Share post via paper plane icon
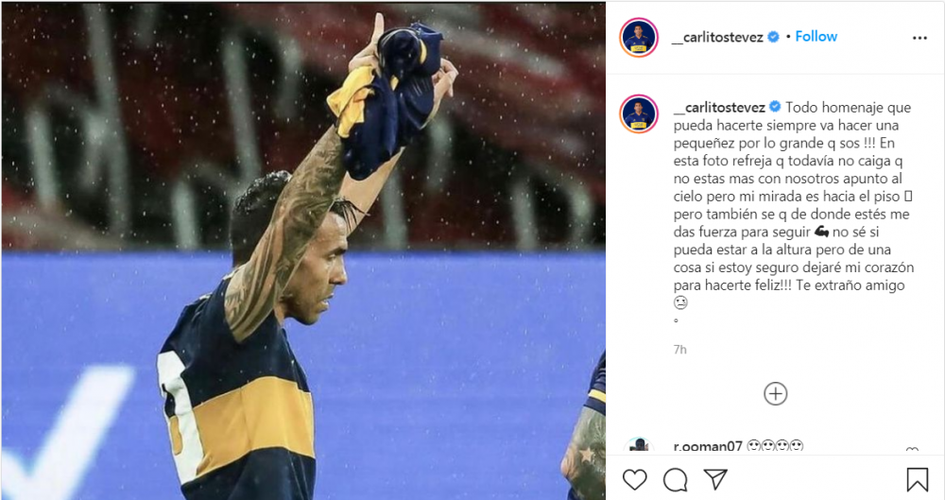 point(715,479)
